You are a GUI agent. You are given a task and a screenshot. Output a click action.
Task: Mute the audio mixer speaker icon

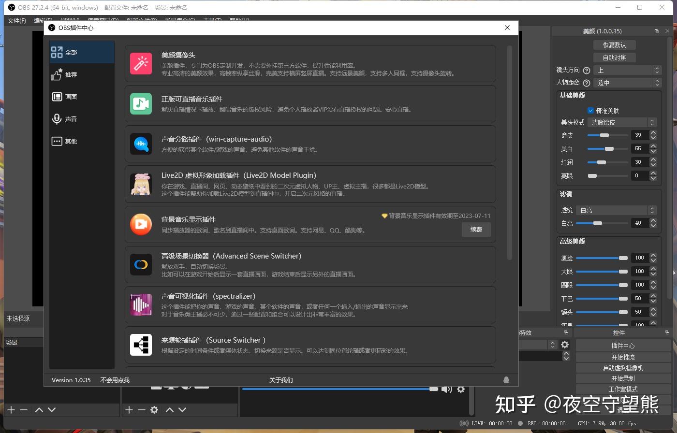447,389
